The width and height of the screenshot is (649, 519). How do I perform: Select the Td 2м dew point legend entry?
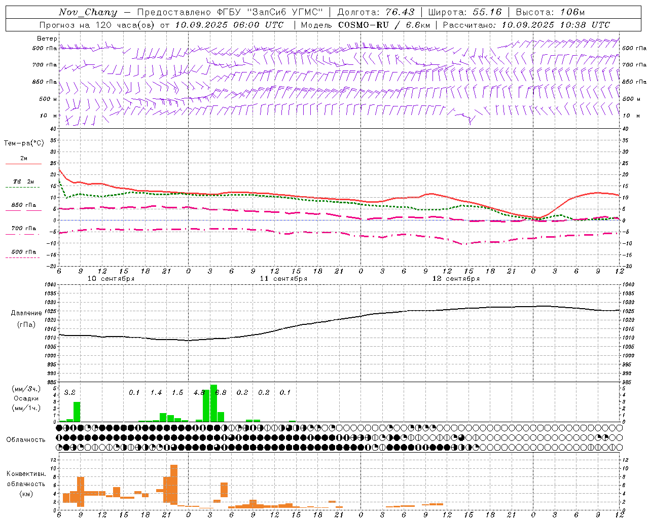point(23,181)
